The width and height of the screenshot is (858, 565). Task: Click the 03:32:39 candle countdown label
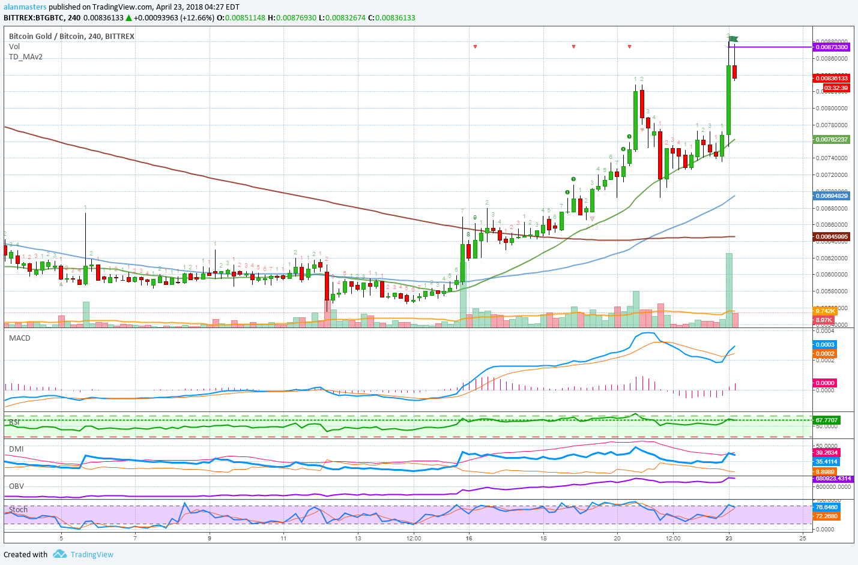836,88
